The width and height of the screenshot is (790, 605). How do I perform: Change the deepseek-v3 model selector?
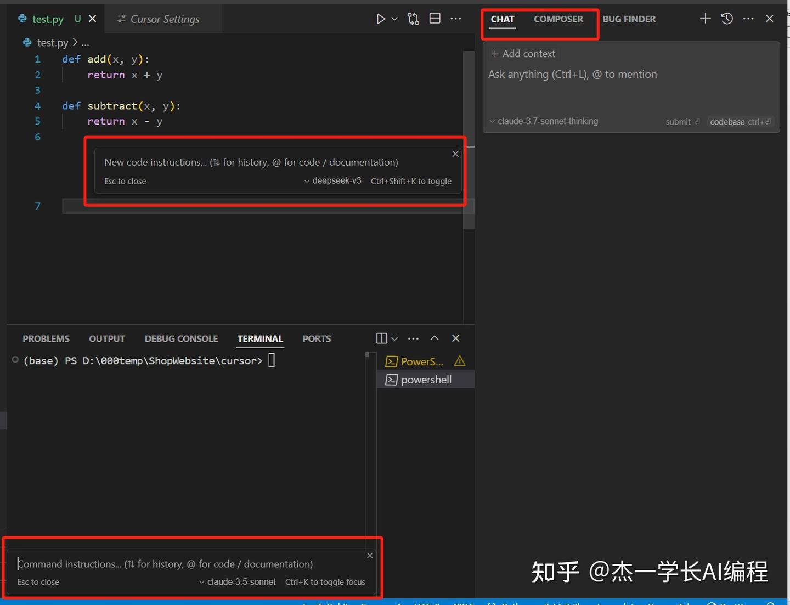332,181
